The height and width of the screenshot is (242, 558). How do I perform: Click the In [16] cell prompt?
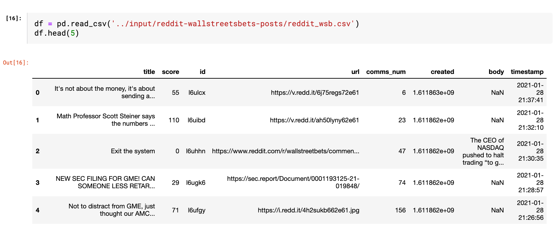click(13, 18)
